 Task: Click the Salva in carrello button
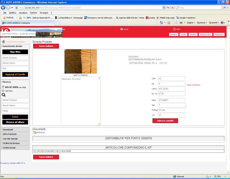[x=165, y=121]
